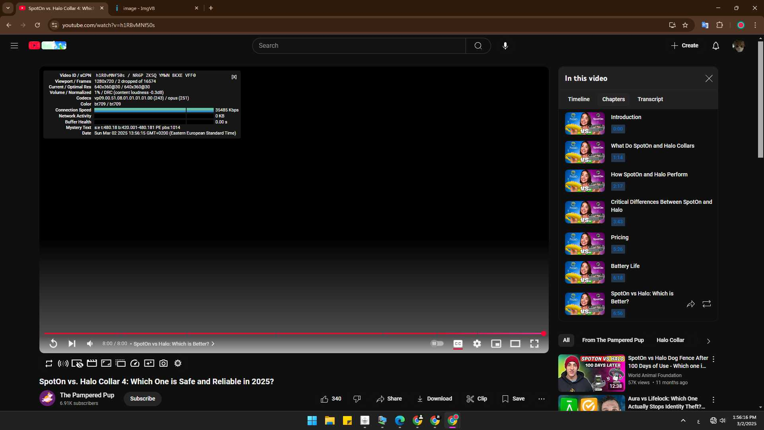
Task: Click the video filters sparkle icon
Action: point(149,363)
